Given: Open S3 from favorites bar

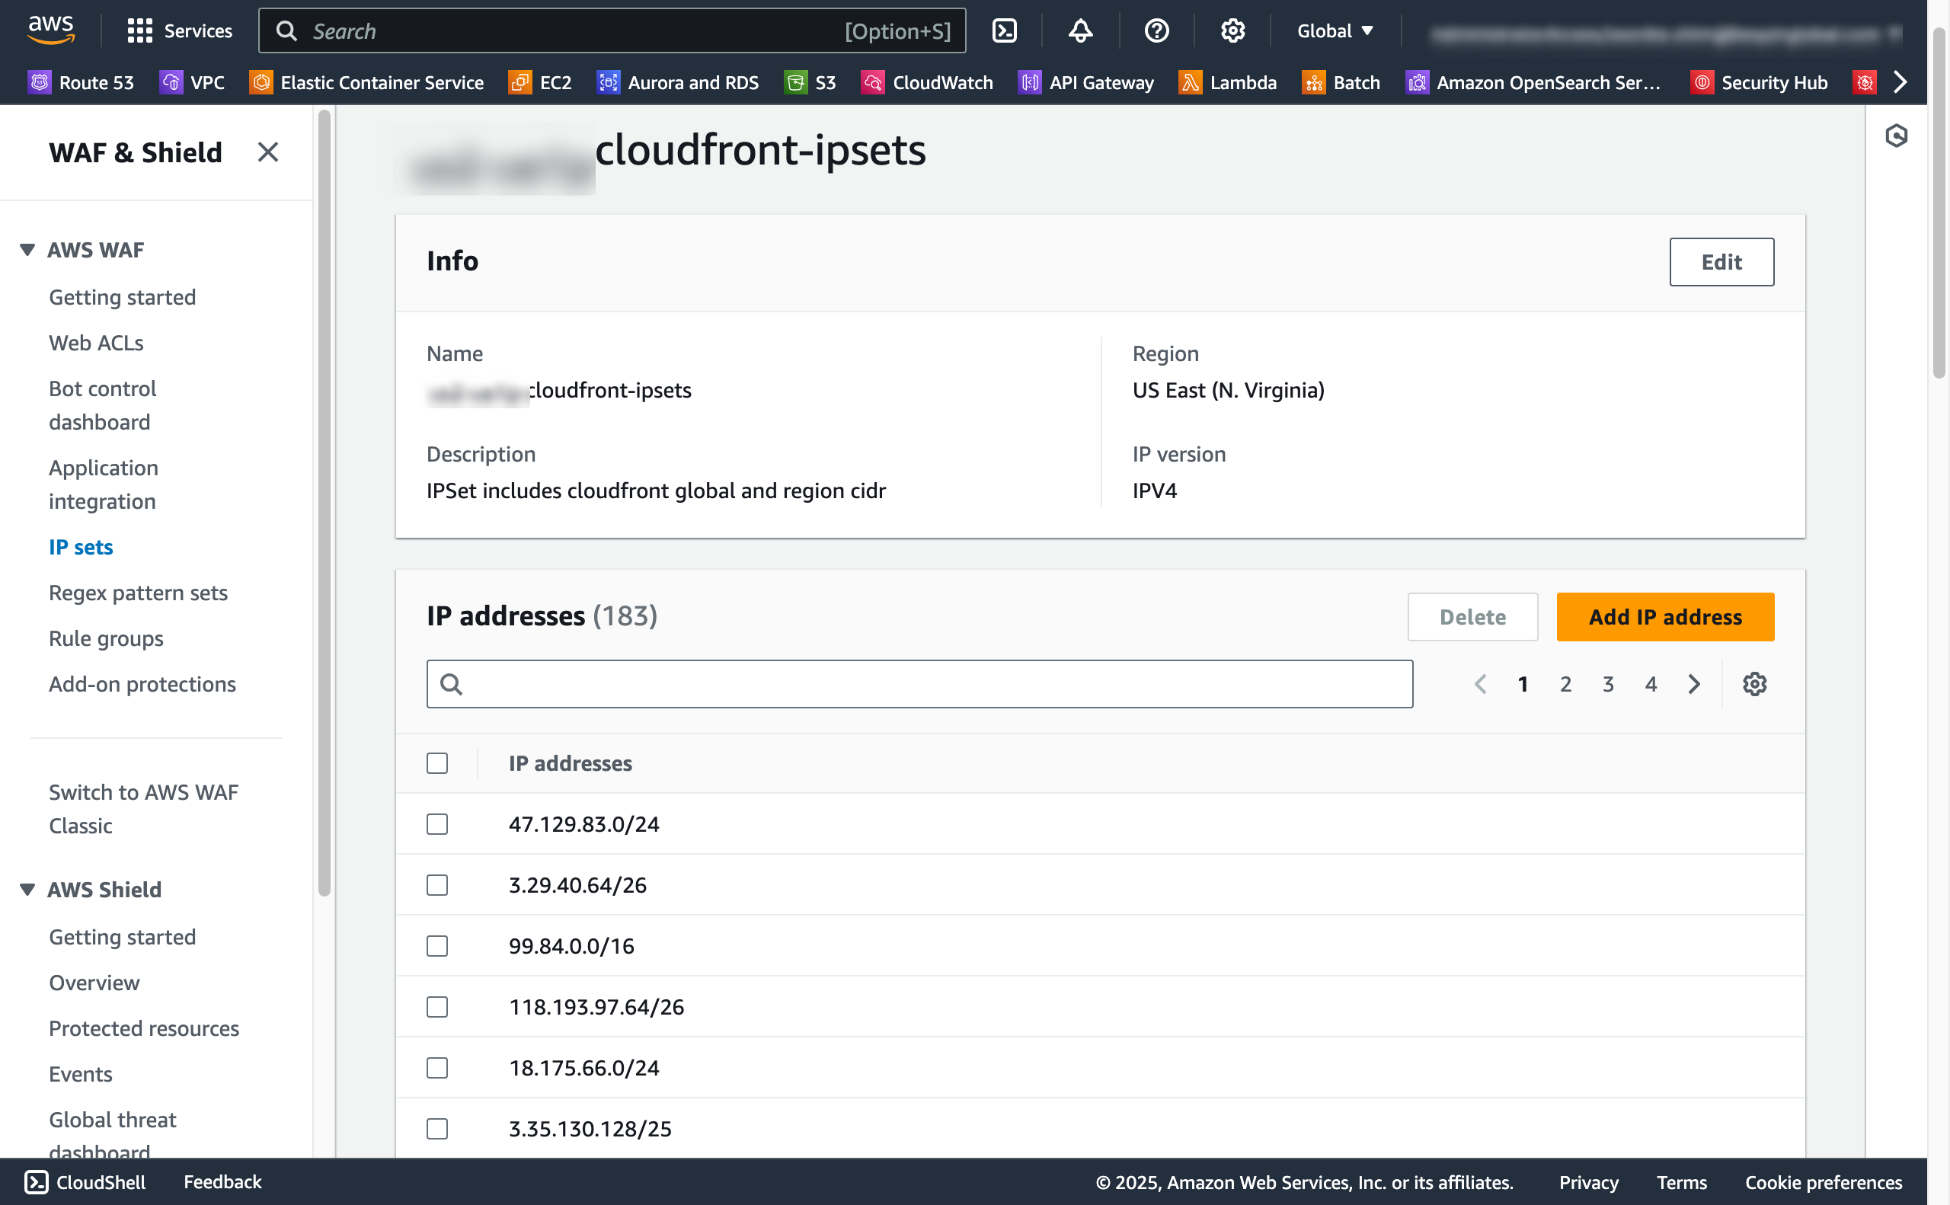Looking at the screenshot, I should click(x=810, y=82).
